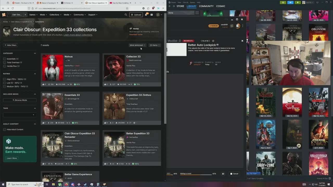Open the Nexus Mods home logo
The height and width of the screenshot is (187, 333).
tap(4, 15)
